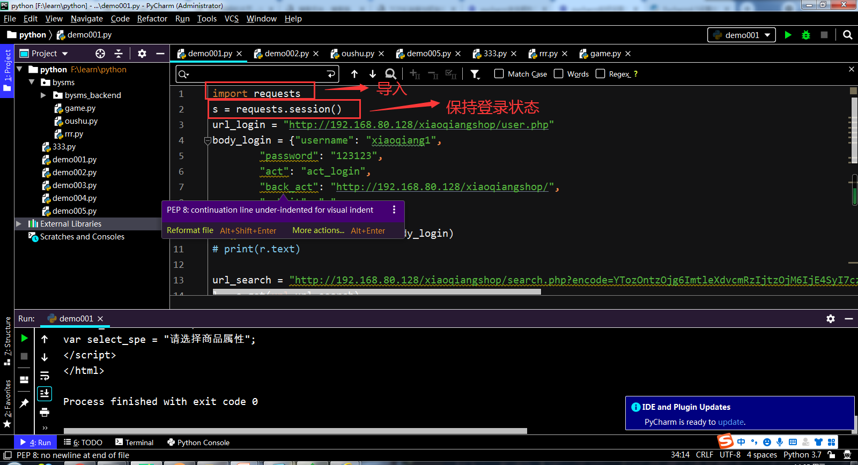Toggle pin tab in the Run panel
Screen dimensions: 858x465
point(24,403)
